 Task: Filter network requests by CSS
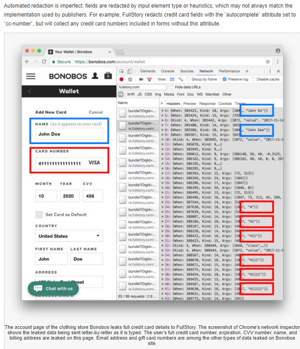point(148,94)
